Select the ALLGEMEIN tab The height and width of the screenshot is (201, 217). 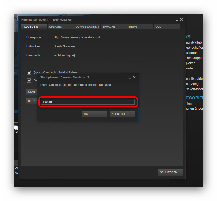tap(34, 27)
